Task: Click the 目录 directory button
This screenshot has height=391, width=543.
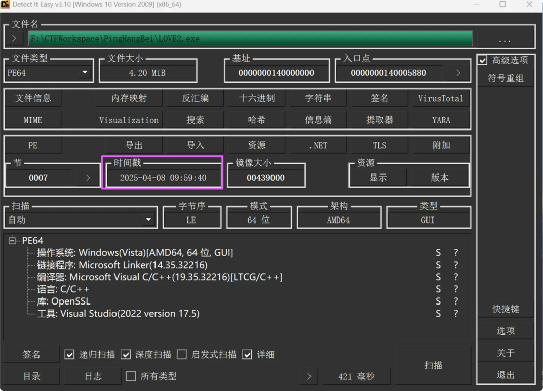Action: pos(31,376)
